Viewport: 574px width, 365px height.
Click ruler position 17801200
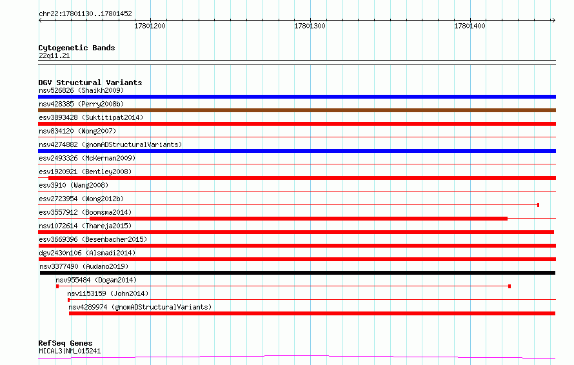click(150, 26)
